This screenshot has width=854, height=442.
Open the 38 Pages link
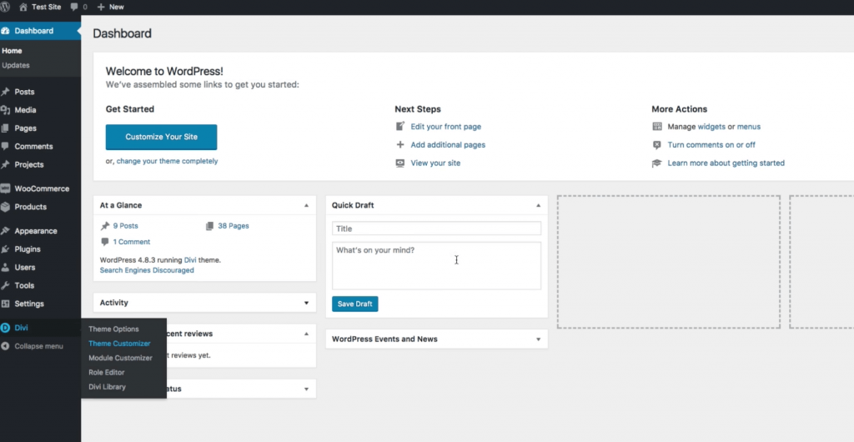[x=234, y=226]
